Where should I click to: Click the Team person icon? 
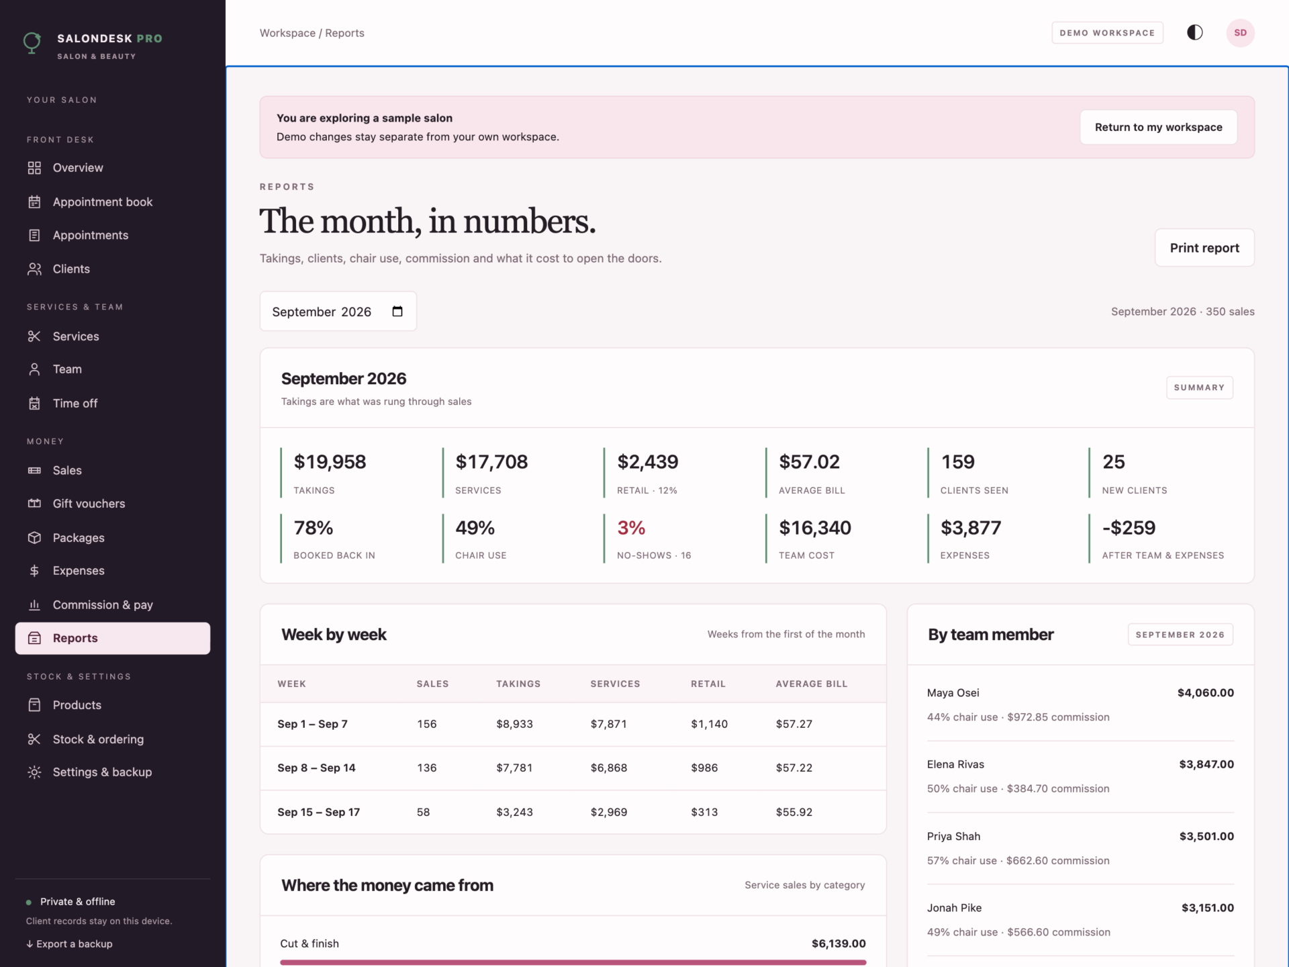(34, 369)
